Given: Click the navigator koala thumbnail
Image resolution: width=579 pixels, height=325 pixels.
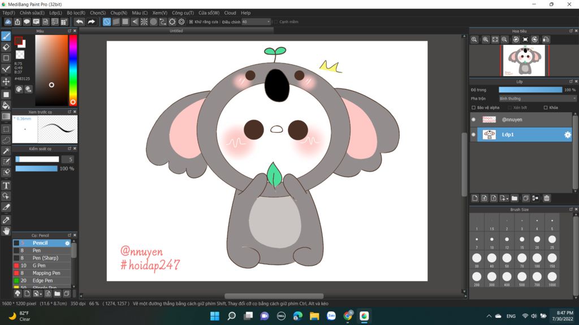Looking at the screenshot, I should [524, 60].
